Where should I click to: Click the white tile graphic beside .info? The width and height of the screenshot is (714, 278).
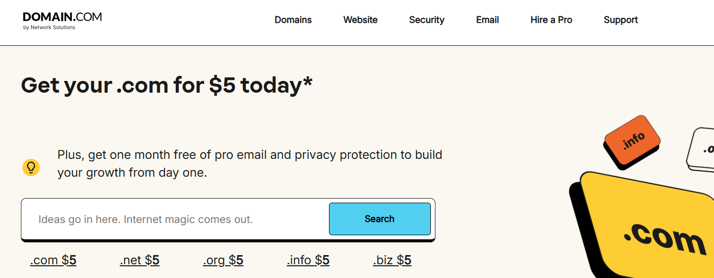point(700,150)
